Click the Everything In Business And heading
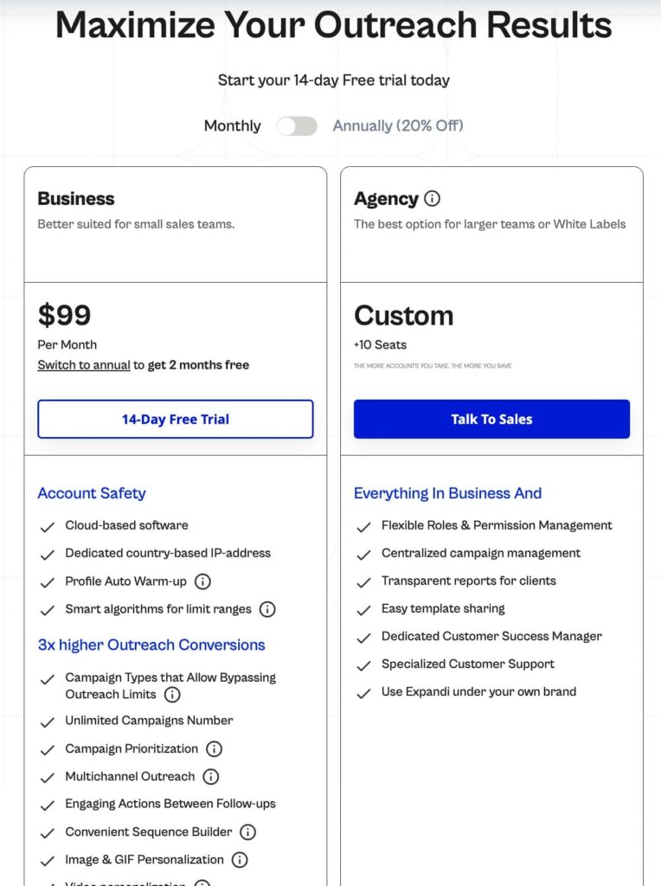This screenshot has width=661, height=886. click(447, 493)
